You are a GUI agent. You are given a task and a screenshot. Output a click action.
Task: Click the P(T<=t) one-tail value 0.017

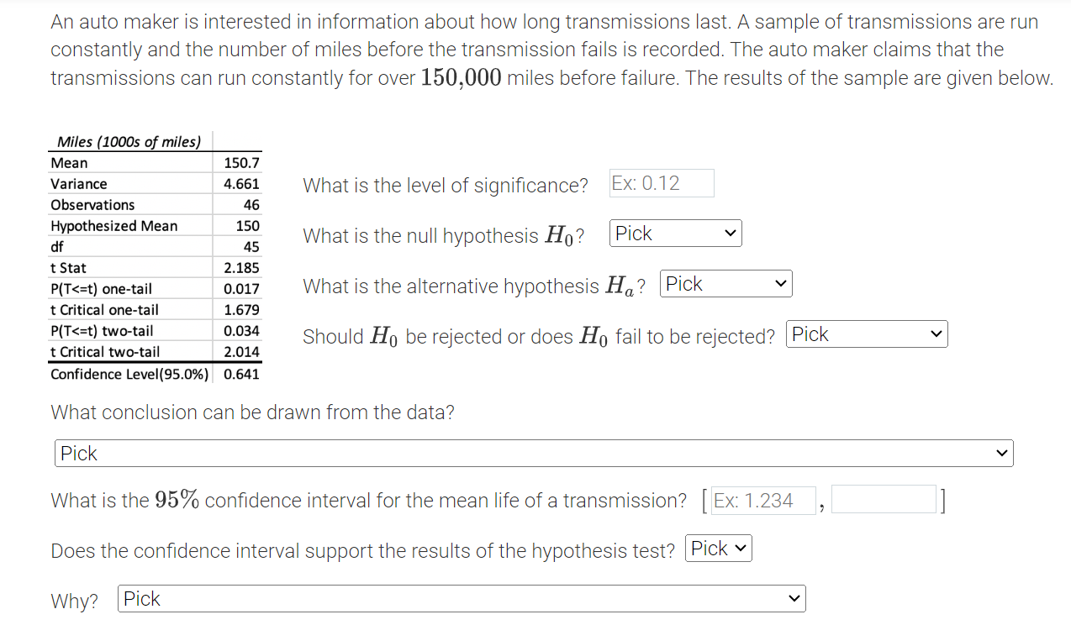[x=241, y=289]
